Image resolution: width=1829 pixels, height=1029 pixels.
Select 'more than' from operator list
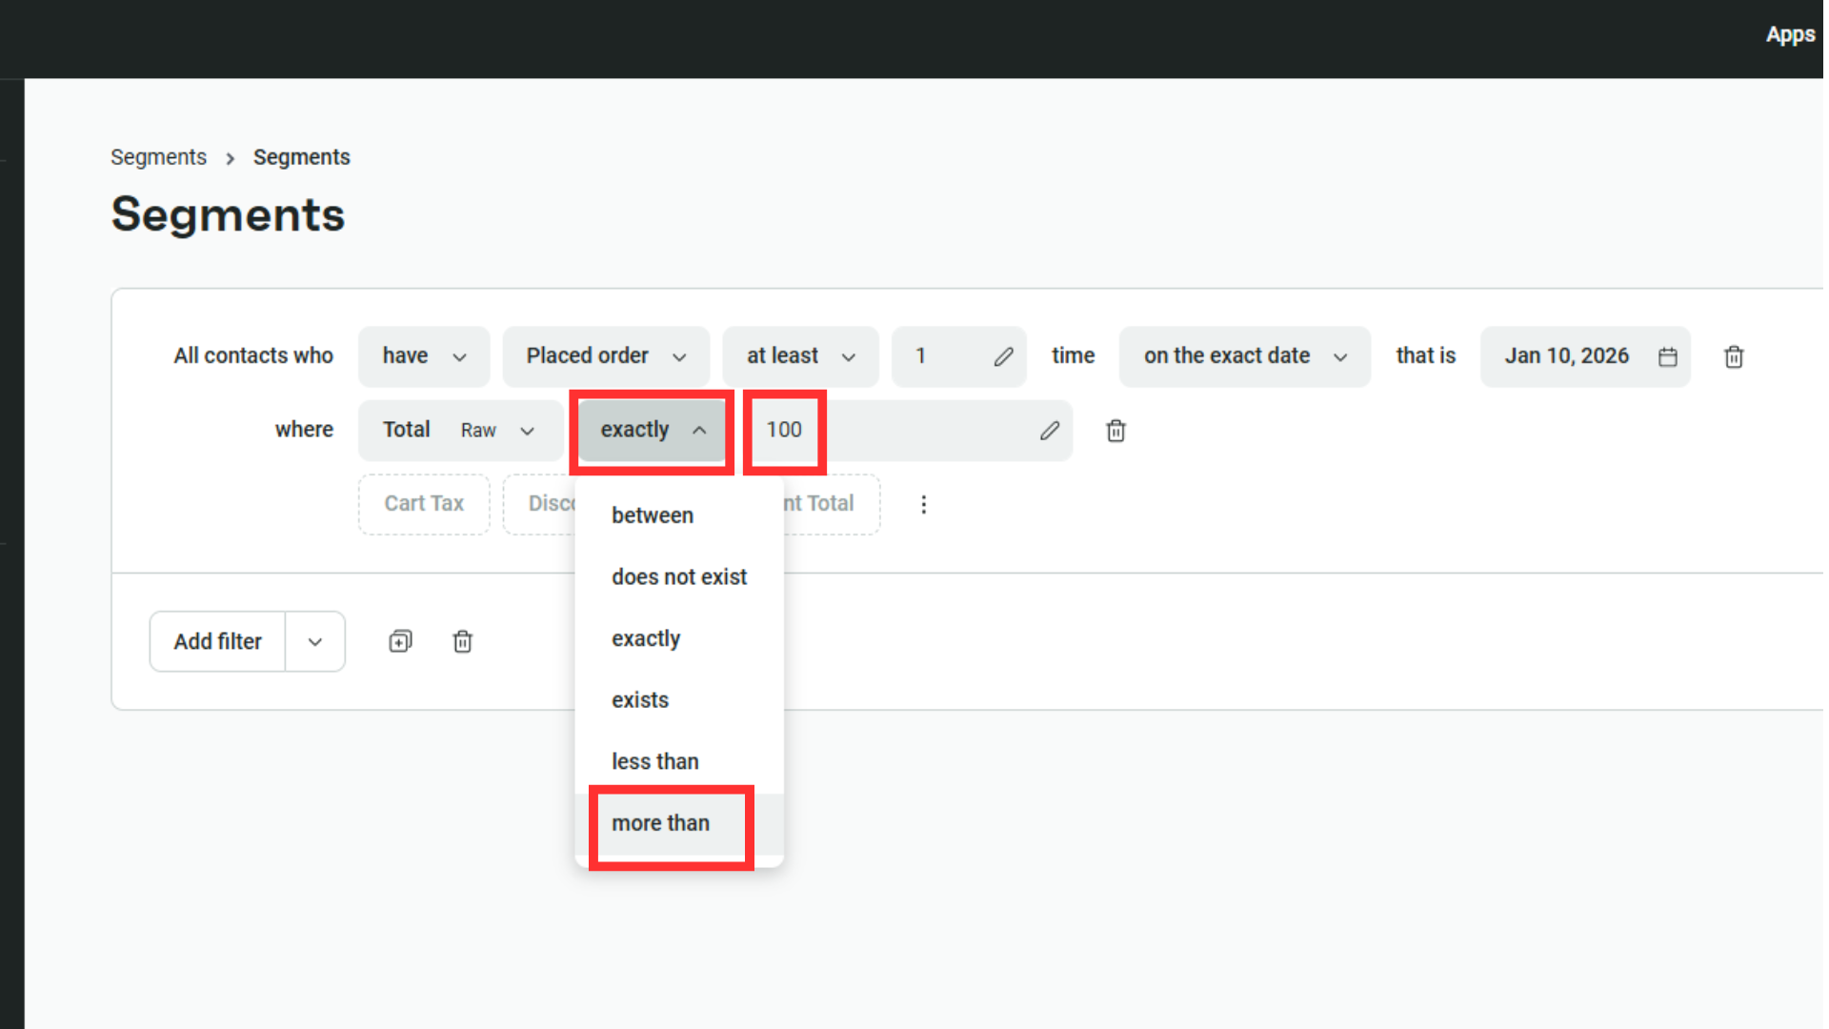click(x=661, y=823)
